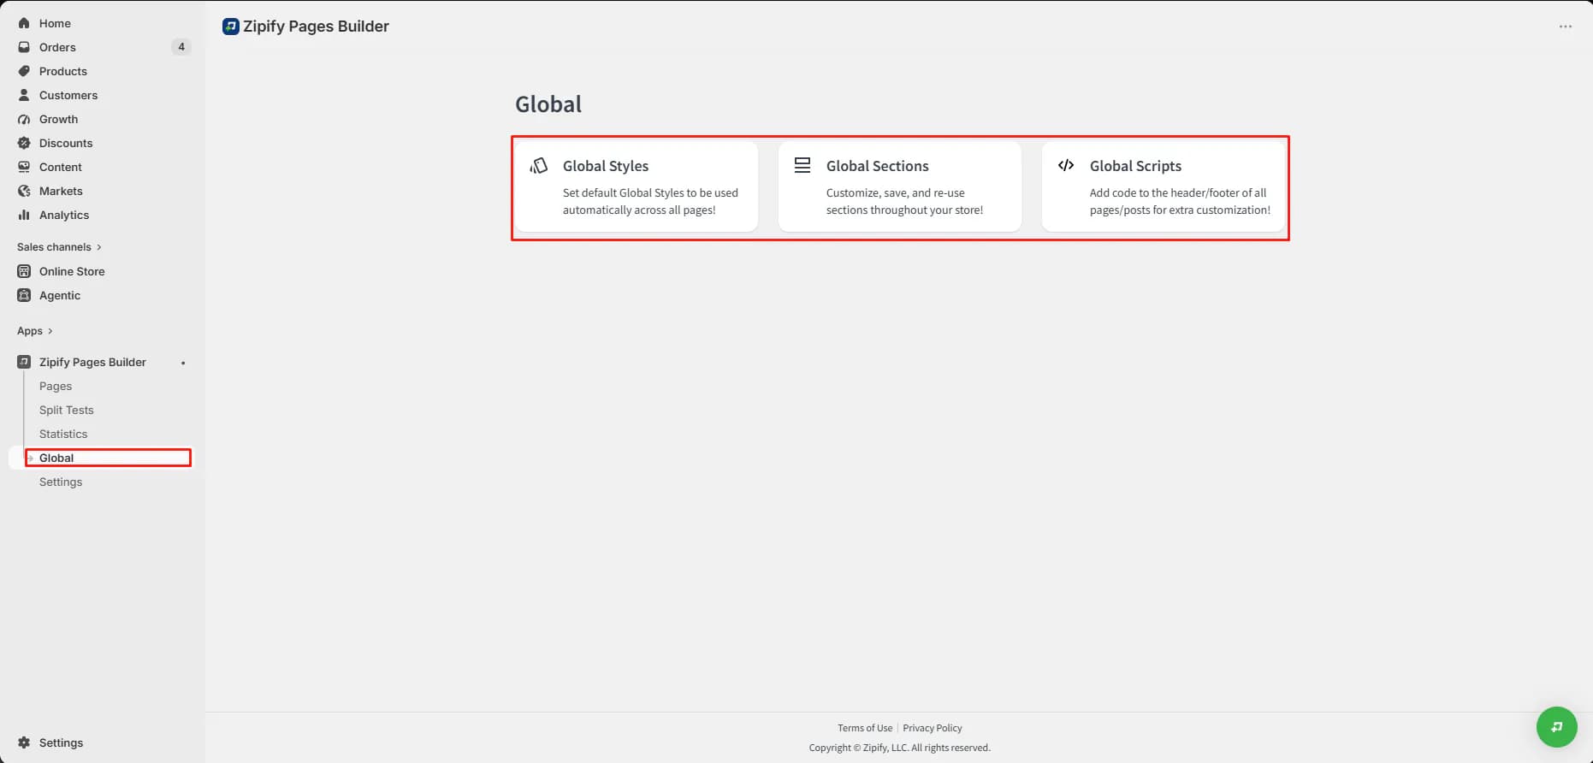Viewport: 1593px width, 763px height.
Task: Go to Split Tests
Action: click(67, 410)
